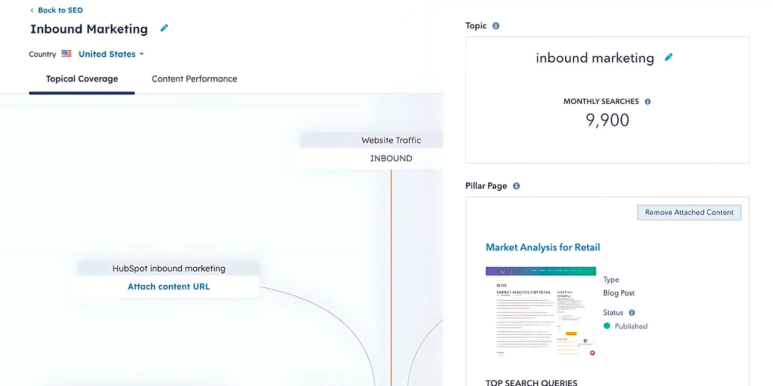773x386 pixels.
Task: Select the Topical Coverage tab
Action: (82, 79)
